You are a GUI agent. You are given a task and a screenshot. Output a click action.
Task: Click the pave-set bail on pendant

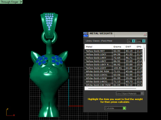[49, 25]
